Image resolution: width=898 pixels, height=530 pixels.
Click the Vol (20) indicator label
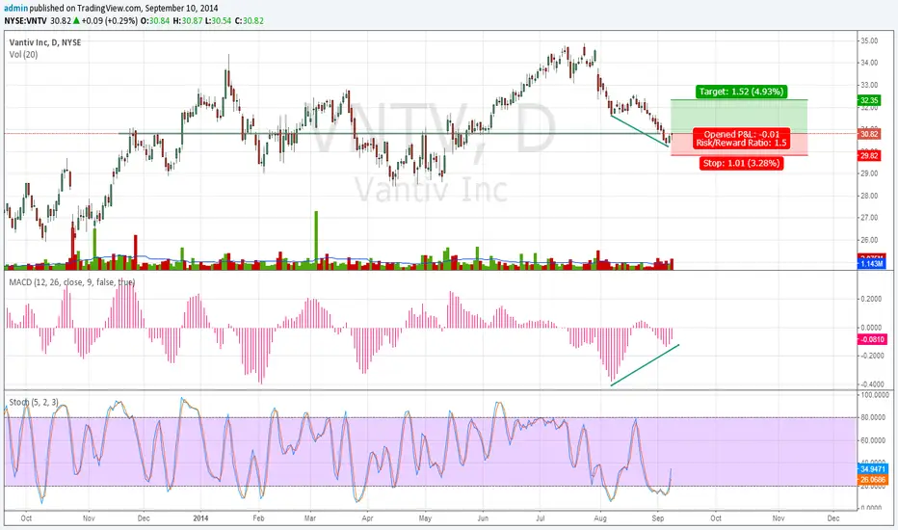23,54
